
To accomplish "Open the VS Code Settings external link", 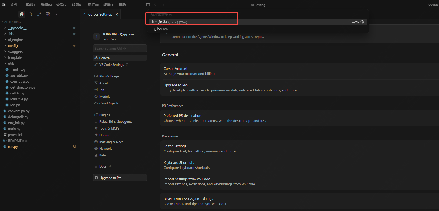I will [120, 65].
